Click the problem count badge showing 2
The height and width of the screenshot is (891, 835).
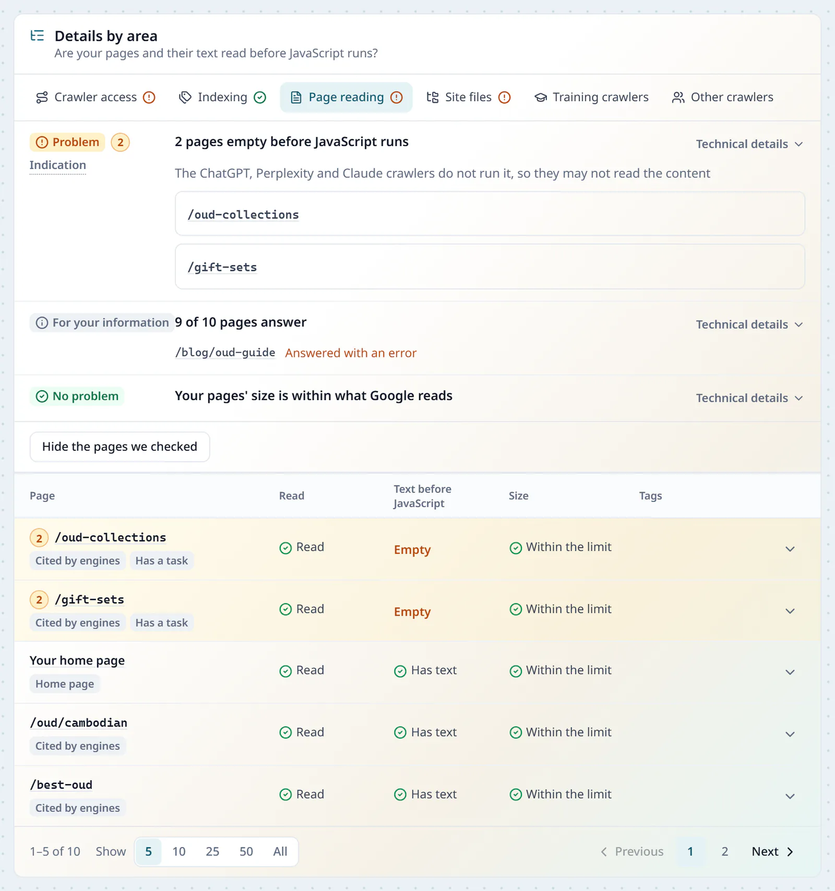click(x=121, y=142)
